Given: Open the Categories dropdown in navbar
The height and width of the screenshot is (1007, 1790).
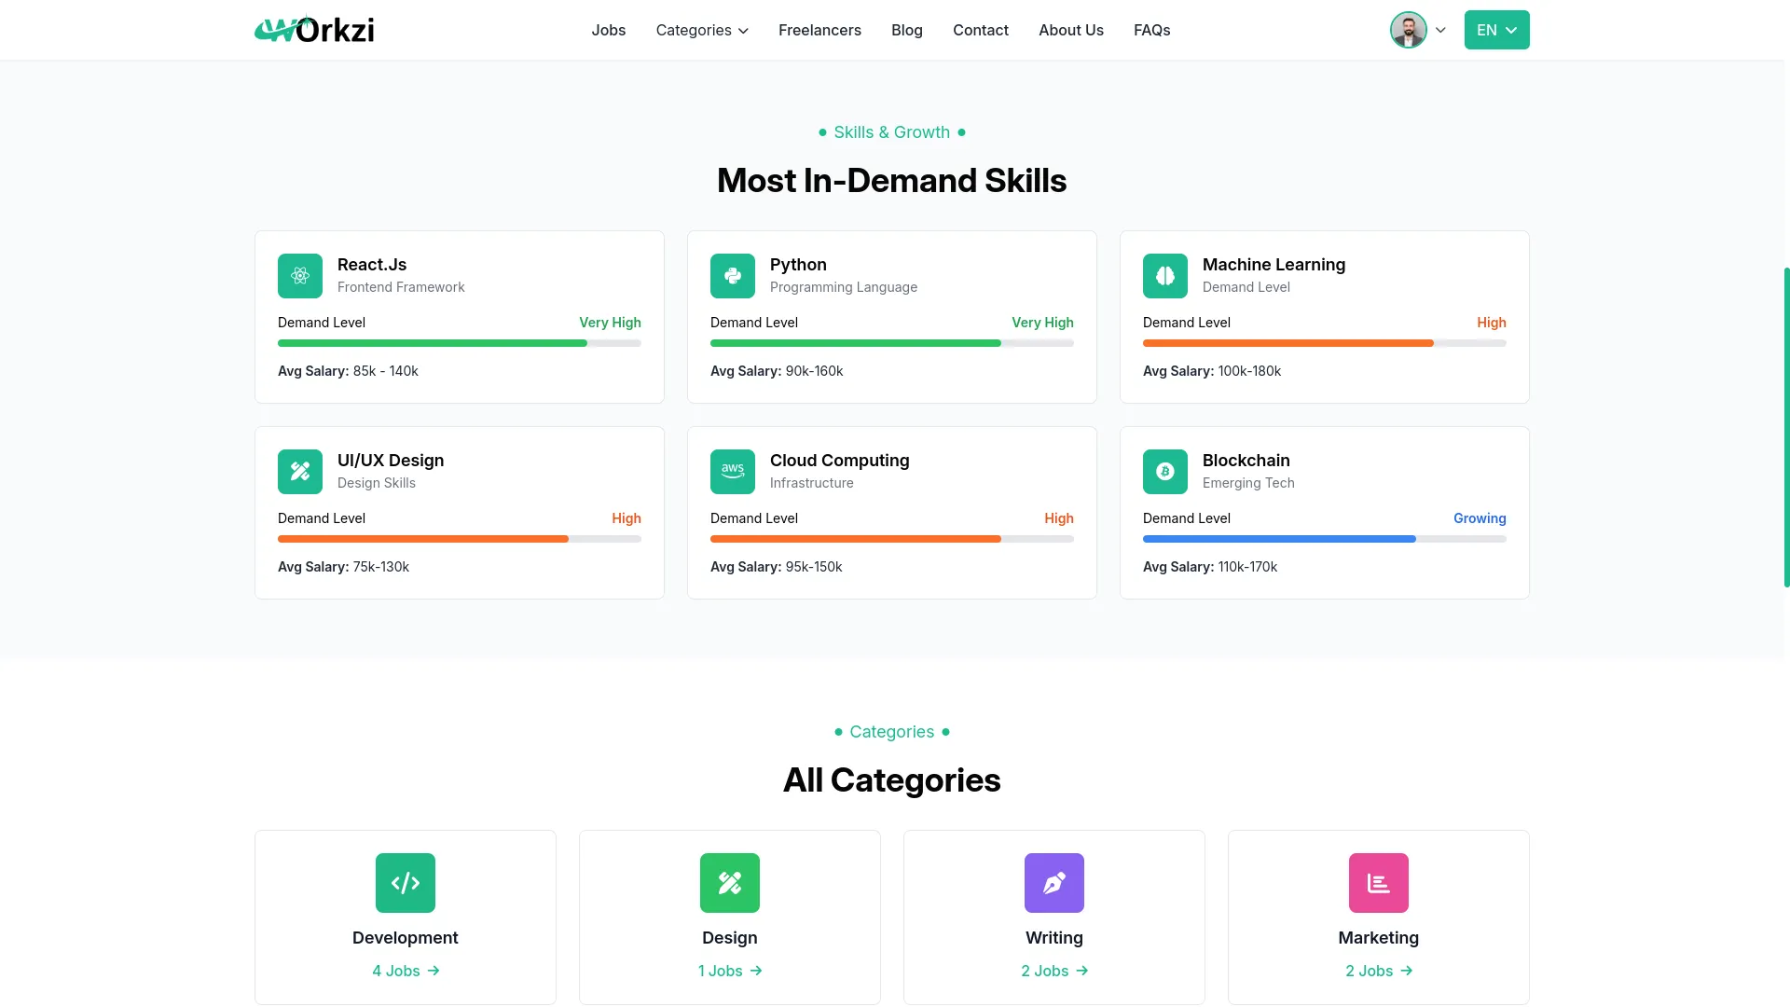Looking at the screenshot, I should (701, 30).
